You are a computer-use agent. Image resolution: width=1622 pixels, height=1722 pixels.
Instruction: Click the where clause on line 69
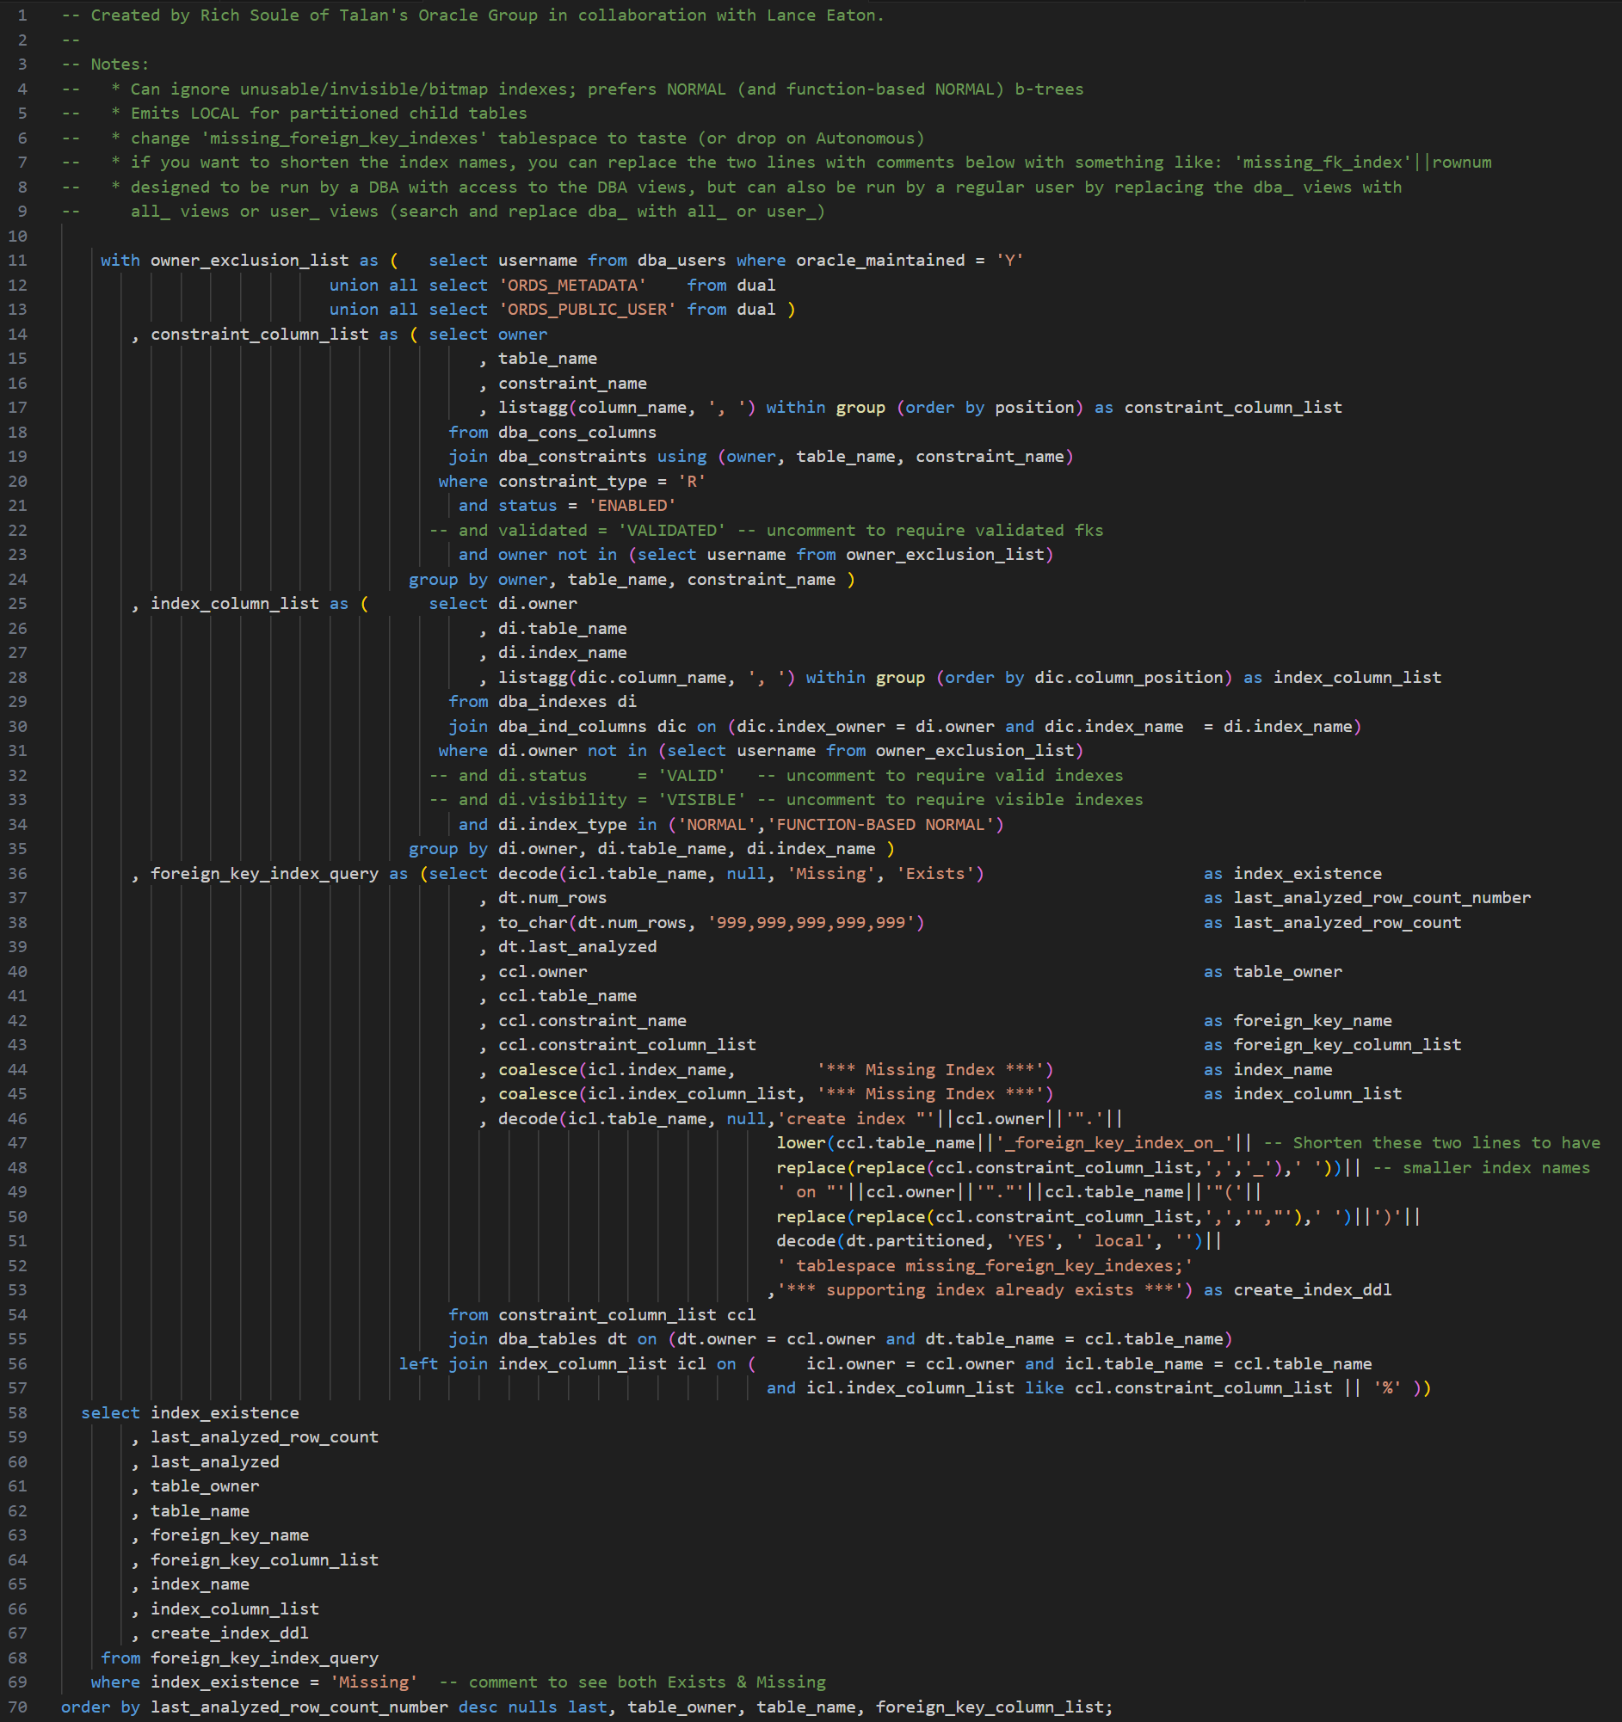pyautogui.click(x=116, y=1682)
